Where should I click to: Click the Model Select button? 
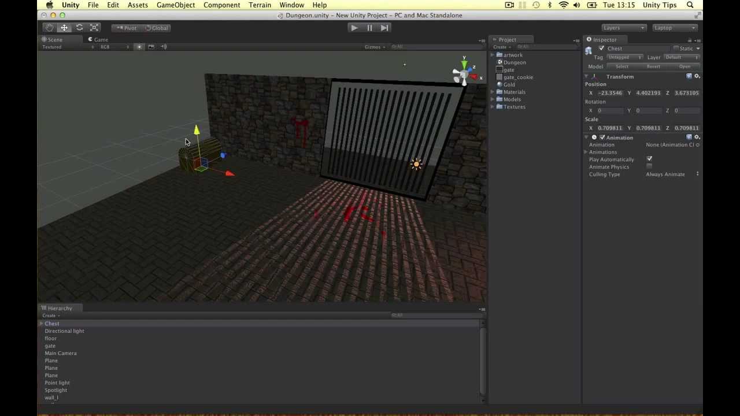pyautogui.click(x=621, y=66)
